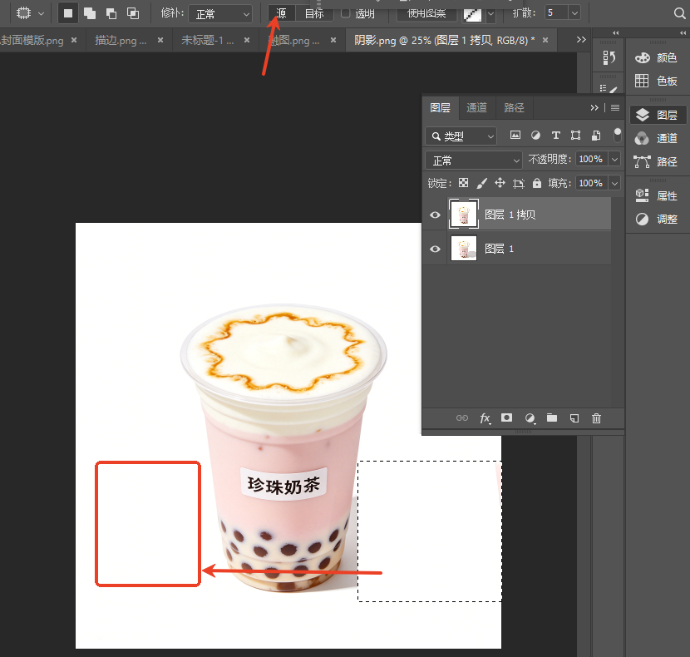Click the create new layer icon

click(x=574, y=418)
